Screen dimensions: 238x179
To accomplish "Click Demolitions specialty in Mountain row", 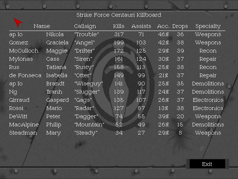I will (x=208, y=125).
